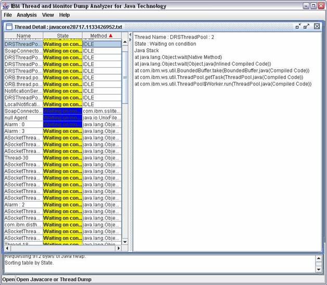Click the right-pointing expand arrow on split divider
The width and height of the screenshot is (327, 285).
(130, 40)
